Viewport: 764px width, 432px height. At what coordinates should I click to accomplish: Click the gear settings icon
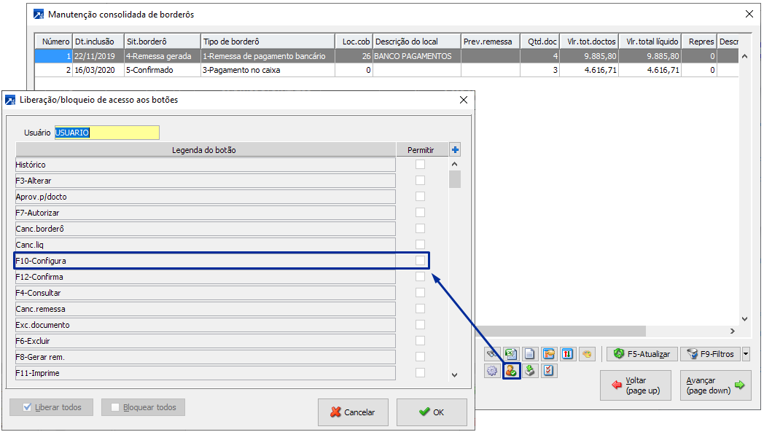tap(492, 371)
